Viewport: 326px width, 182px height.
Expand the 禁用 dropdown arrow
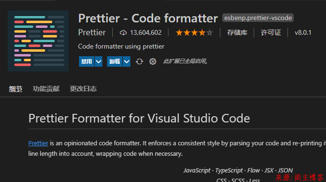[x=99, y=61]
